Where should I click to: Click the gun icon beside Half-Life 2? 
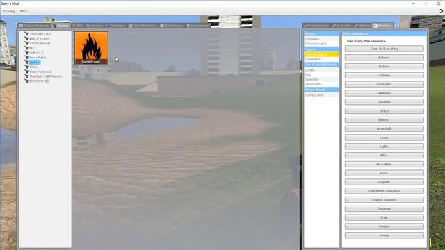coord(26,53)
